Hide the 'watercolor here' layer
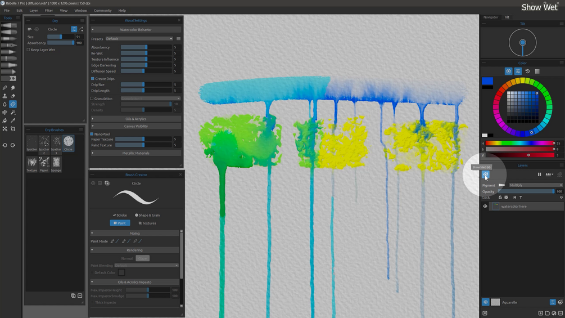The image size is (565, 318). pos(485,206)
